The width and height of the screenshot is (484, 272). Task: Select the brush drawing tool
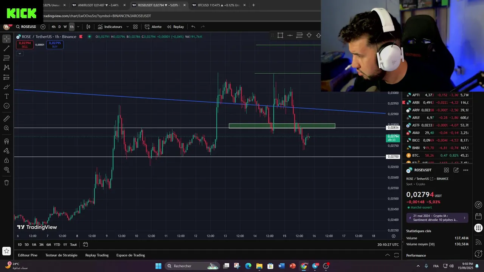click(x=6, y=87)
